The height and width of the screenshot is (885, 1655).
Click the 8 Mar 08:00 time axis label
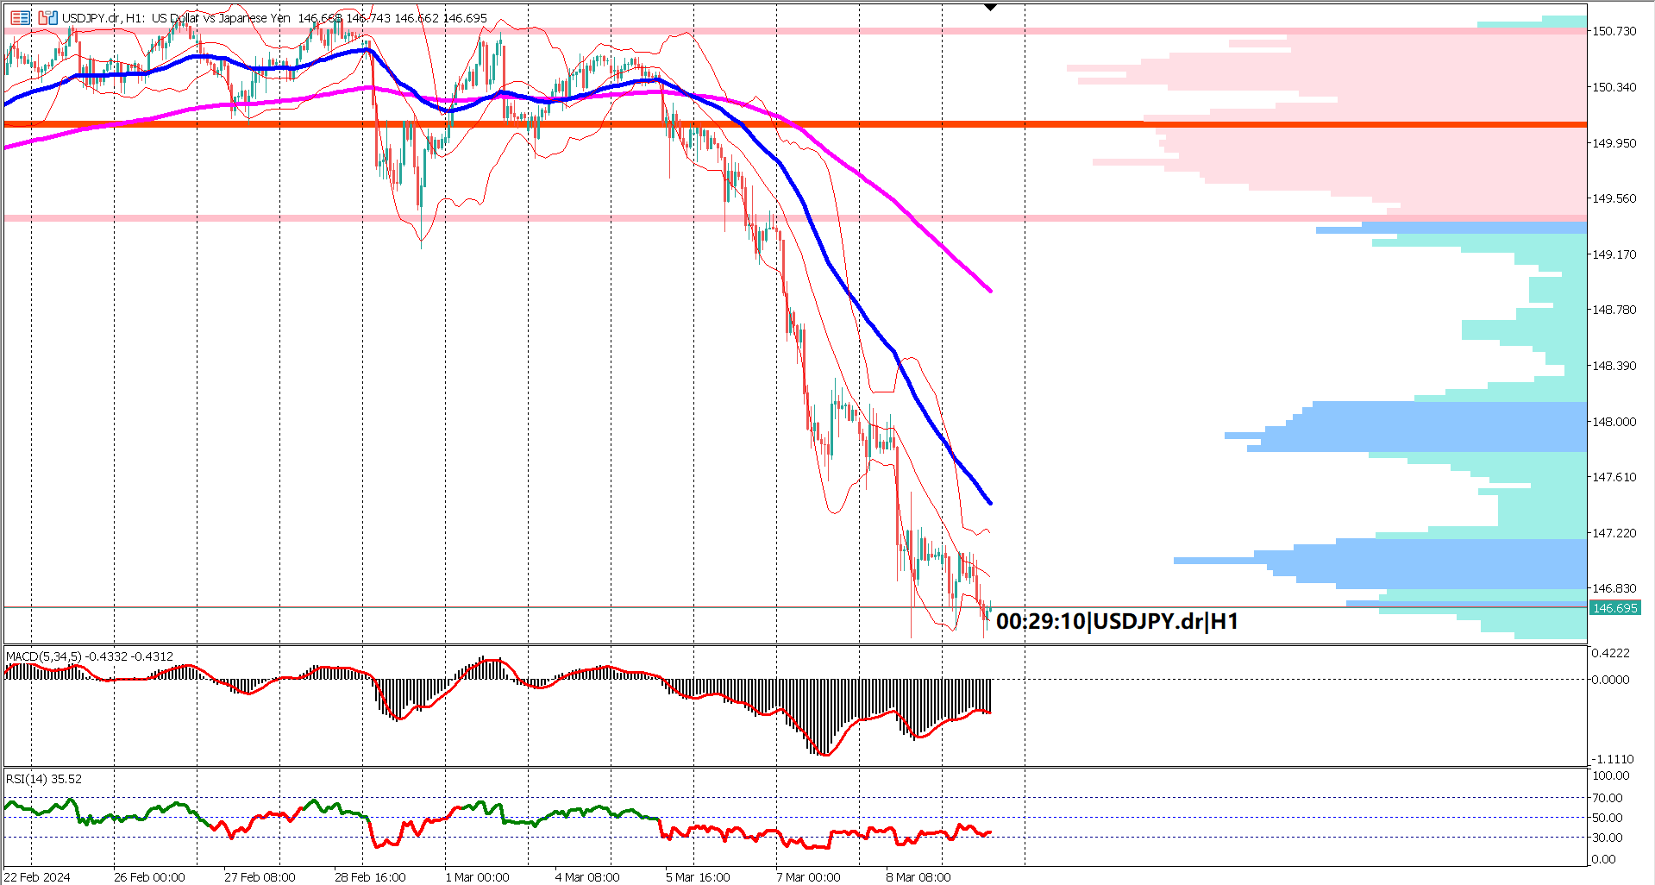919,876
